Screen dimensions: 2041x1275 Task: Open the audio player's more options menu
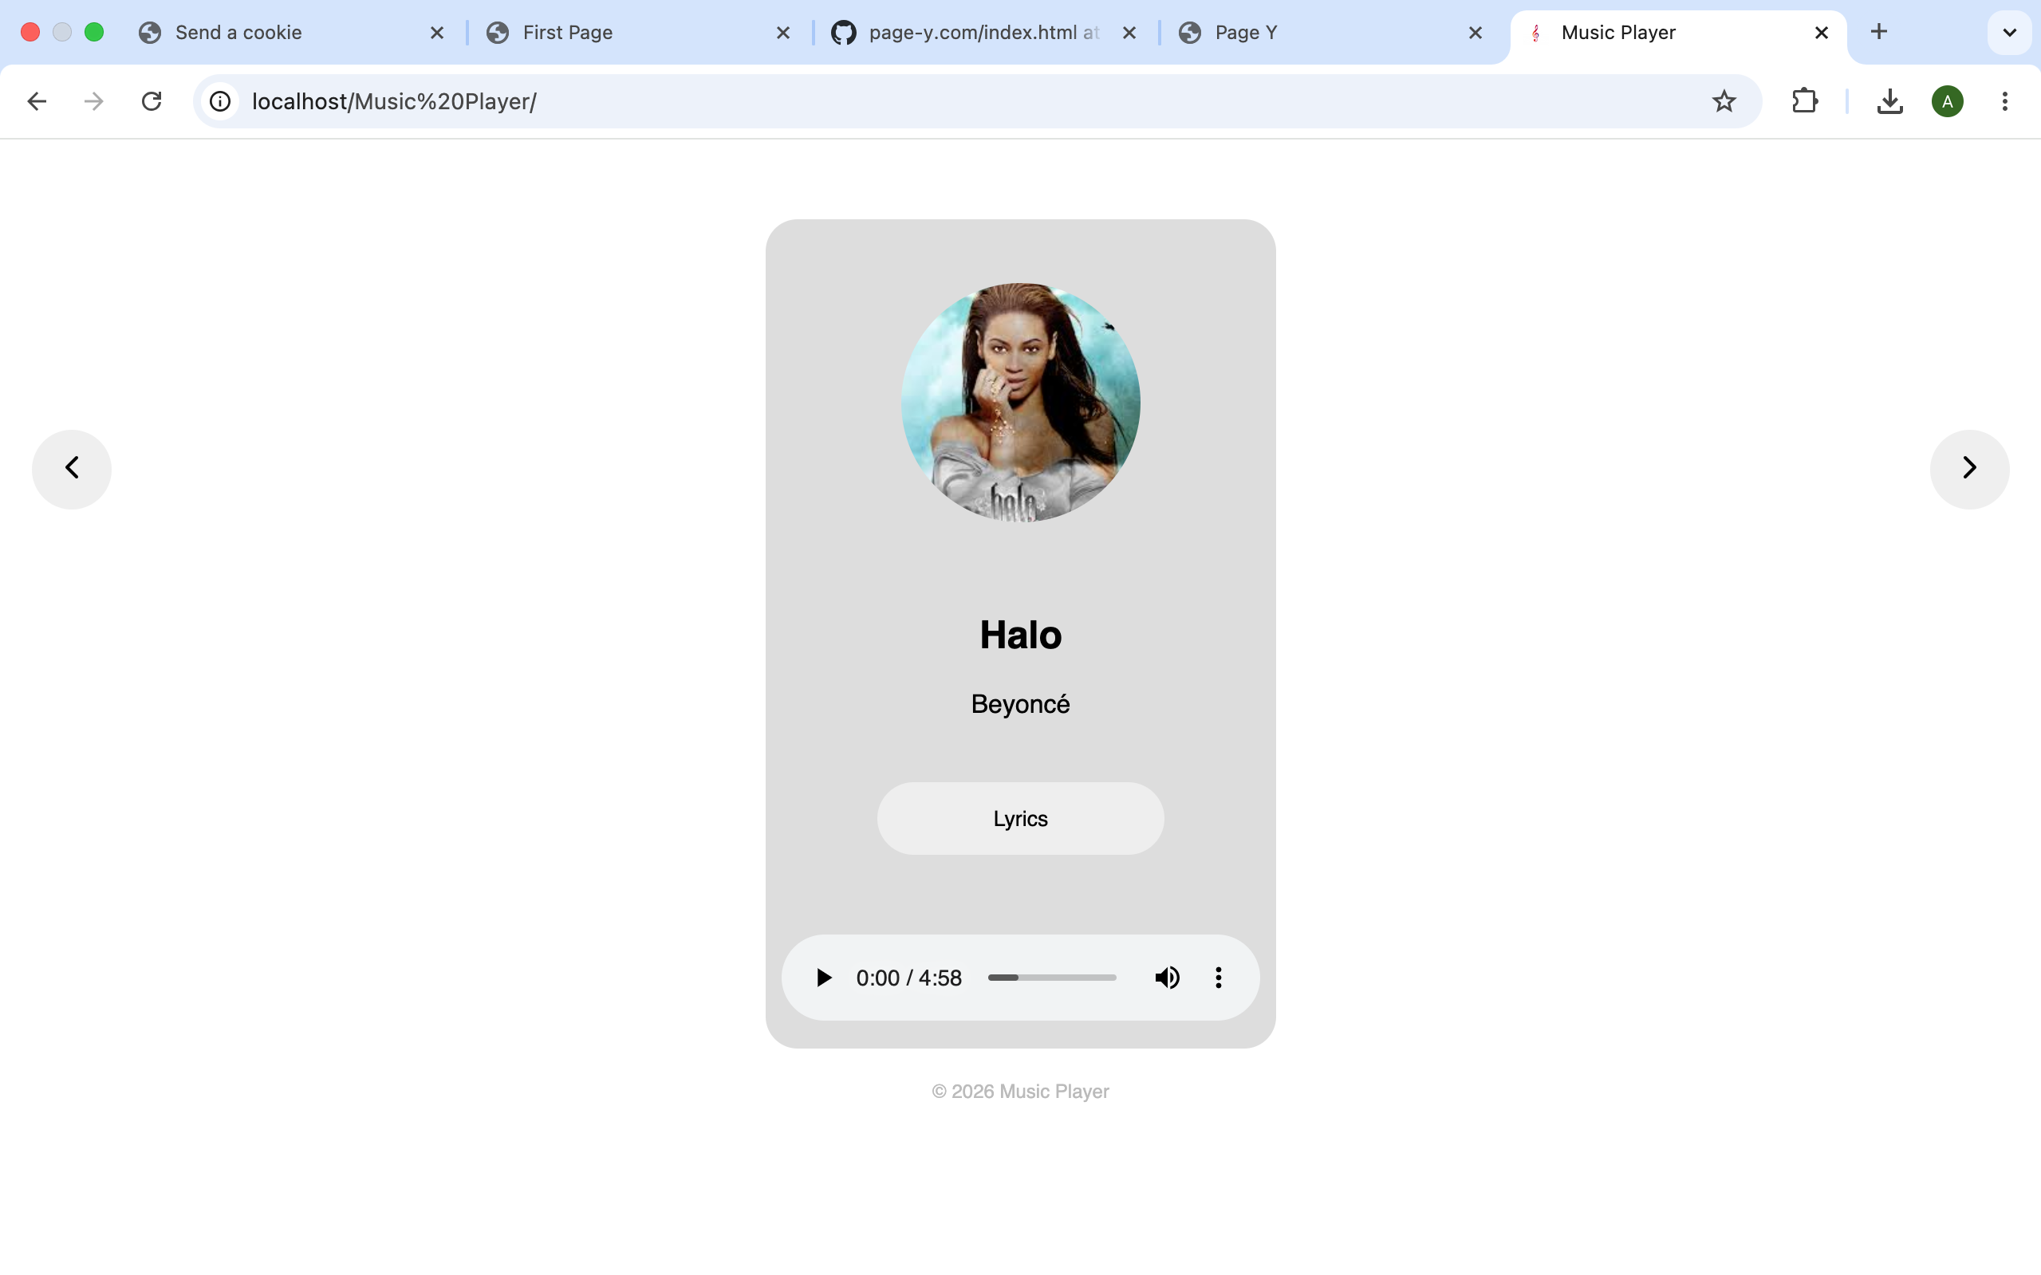1218,978
